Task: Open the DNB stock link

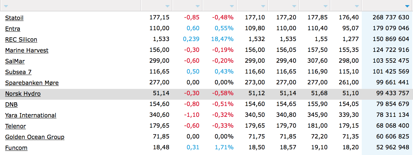Action: tap(11, 104)
